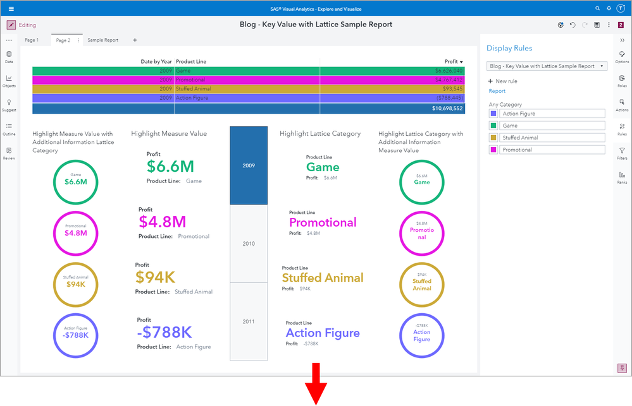The image size is (632, 406).
Task: Sort by Profit column header arrow
Action: (x=461, y=62)
